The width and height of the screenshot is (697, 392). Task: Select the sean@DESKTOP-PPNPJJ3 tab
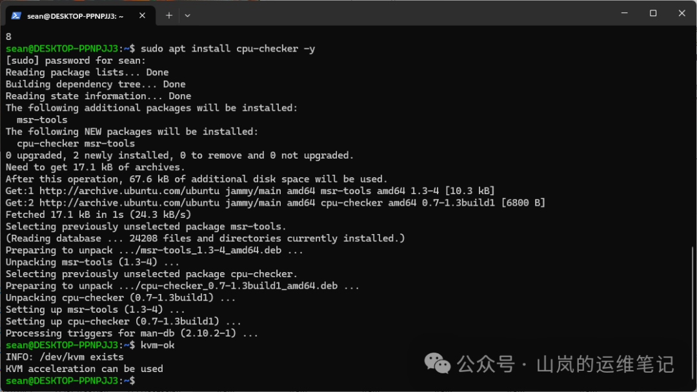pos(75,15)
